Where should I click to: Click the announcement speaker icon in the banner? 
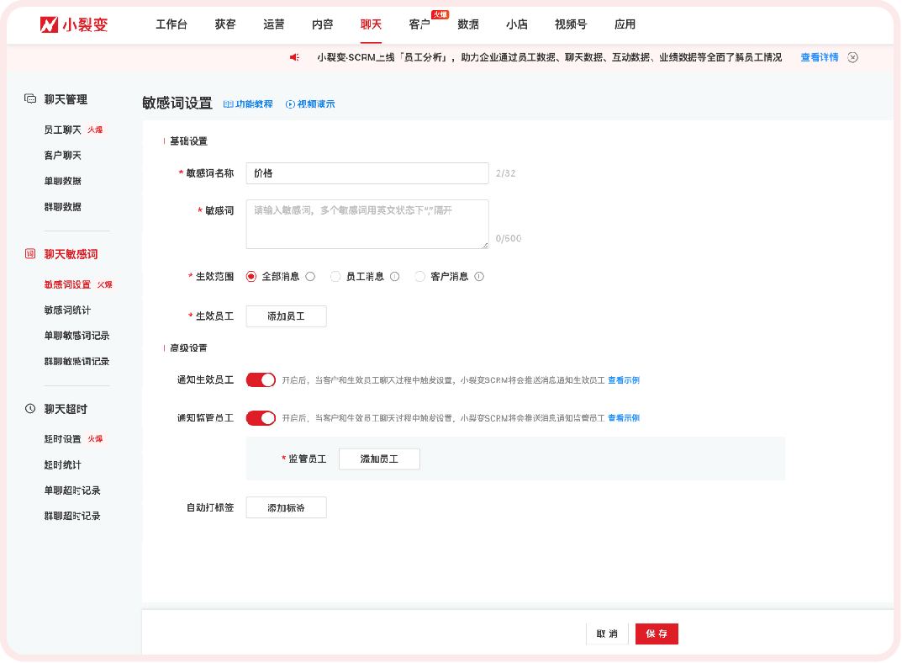(x=293, y=57)
